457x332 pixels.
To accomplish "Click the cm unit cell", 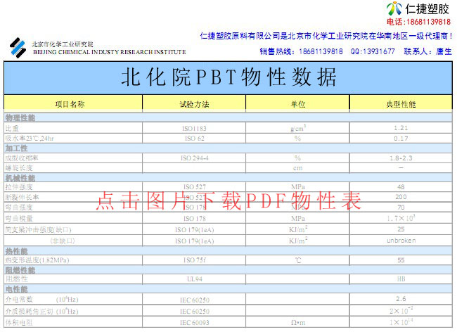I will point(298,168).
